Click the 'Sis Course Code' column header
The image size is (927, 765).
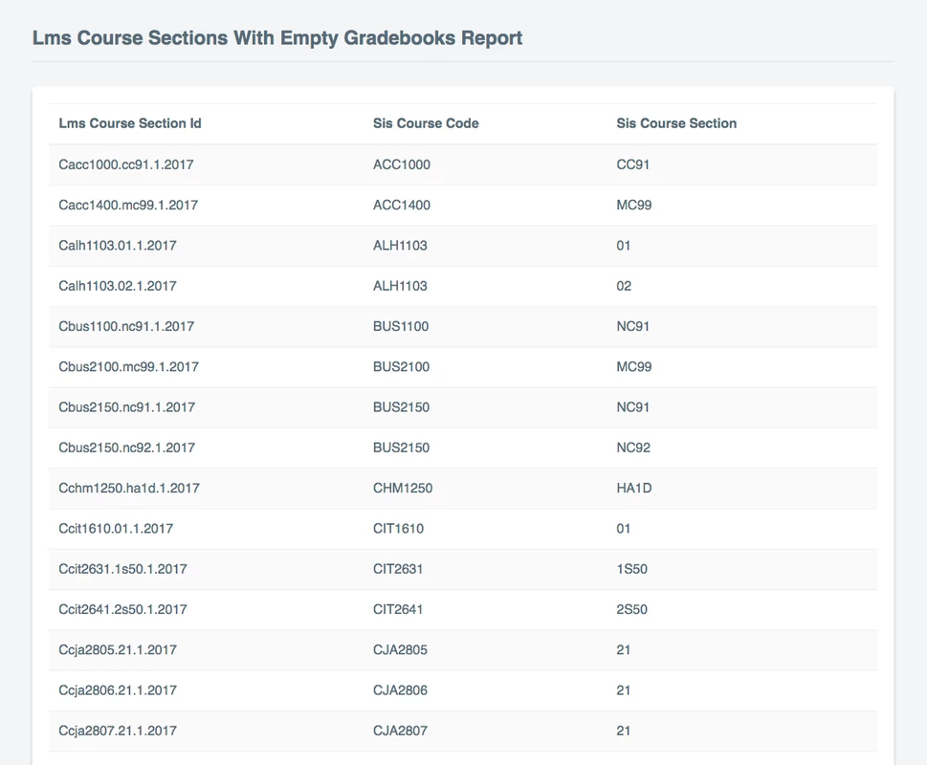coord(426,123)
